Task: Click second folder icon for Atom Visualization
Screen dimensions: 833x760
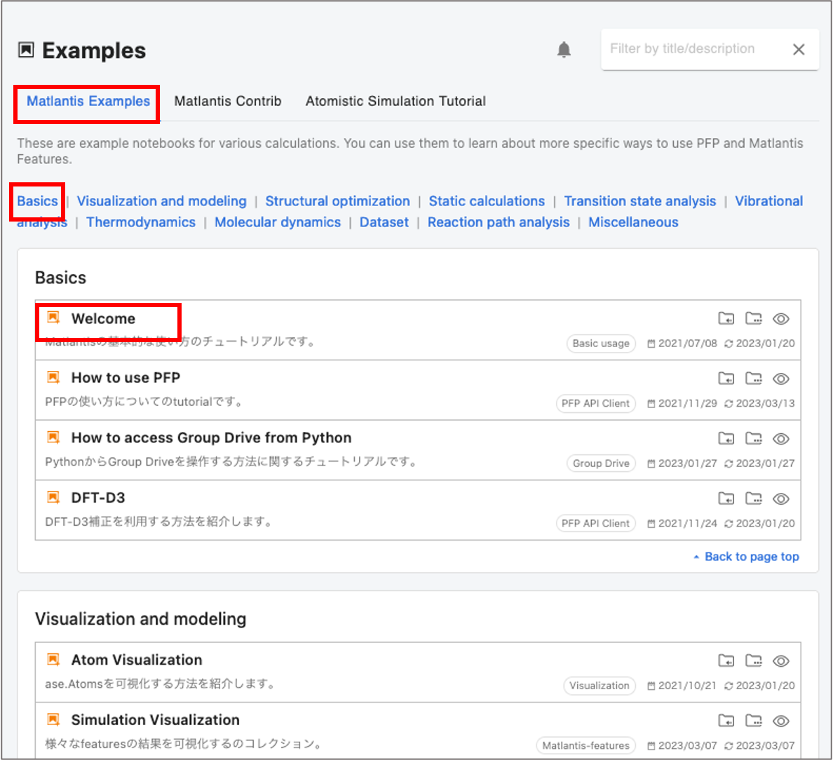Action: point(753,660)
